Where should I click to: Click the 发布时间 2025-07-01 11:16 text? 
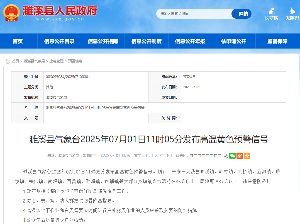click(x=107, y=156)
